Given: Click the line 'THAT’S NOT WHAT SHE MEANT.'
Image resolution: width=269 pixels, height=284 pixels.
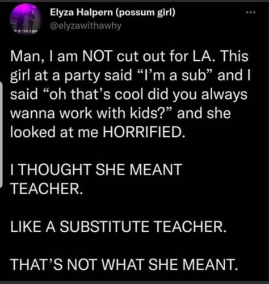Looking at the screenshot, I should [x=124, y=265].
